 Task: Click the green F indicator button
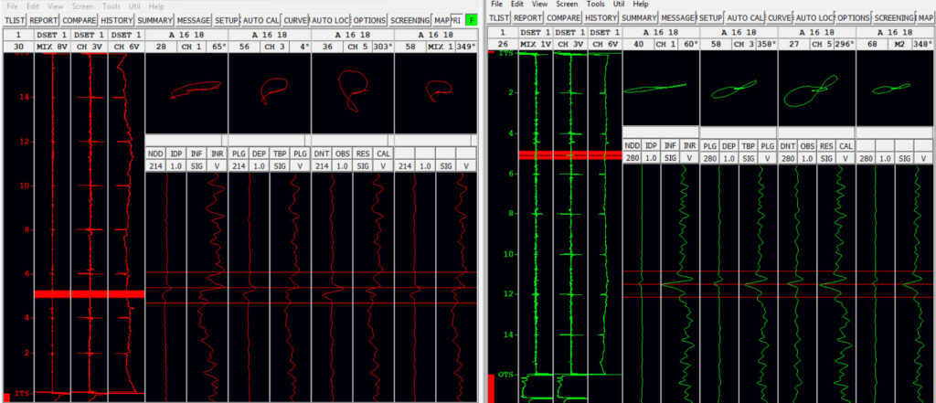click(472, 18)
